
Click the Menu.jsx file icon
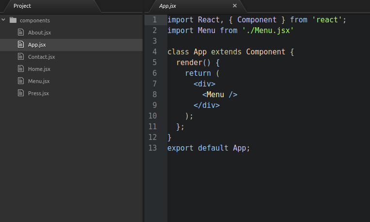[x=21, y=81]
